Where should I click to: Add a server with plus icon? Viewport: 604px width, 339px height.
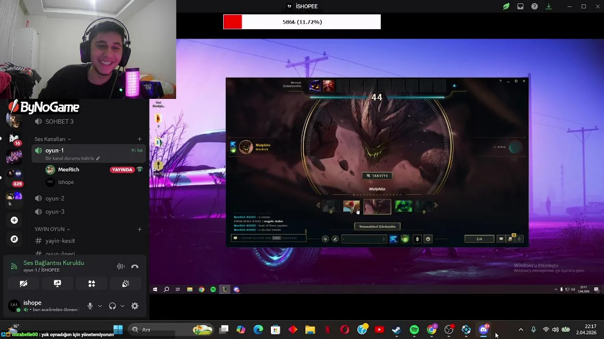point(14,220)
